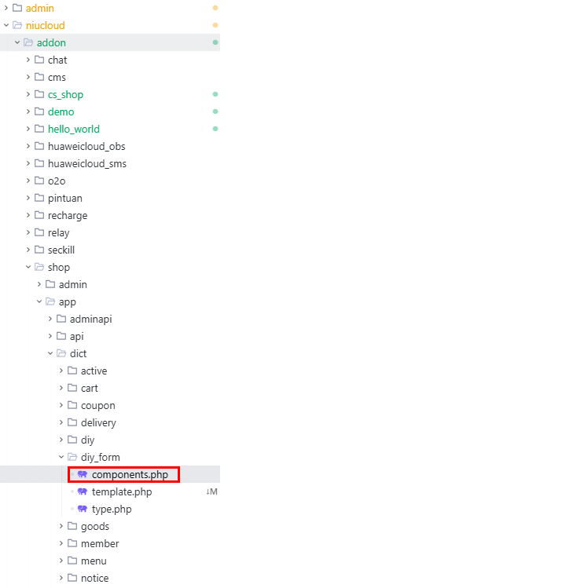Expand the api folder chevron

point(50,336)
